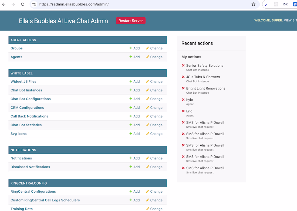Add a Chat Bot Configuration

[134, 99]
